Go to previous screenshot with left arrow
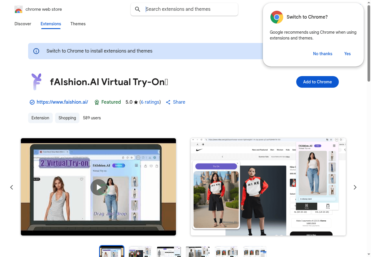 click(x=12, y=187)
